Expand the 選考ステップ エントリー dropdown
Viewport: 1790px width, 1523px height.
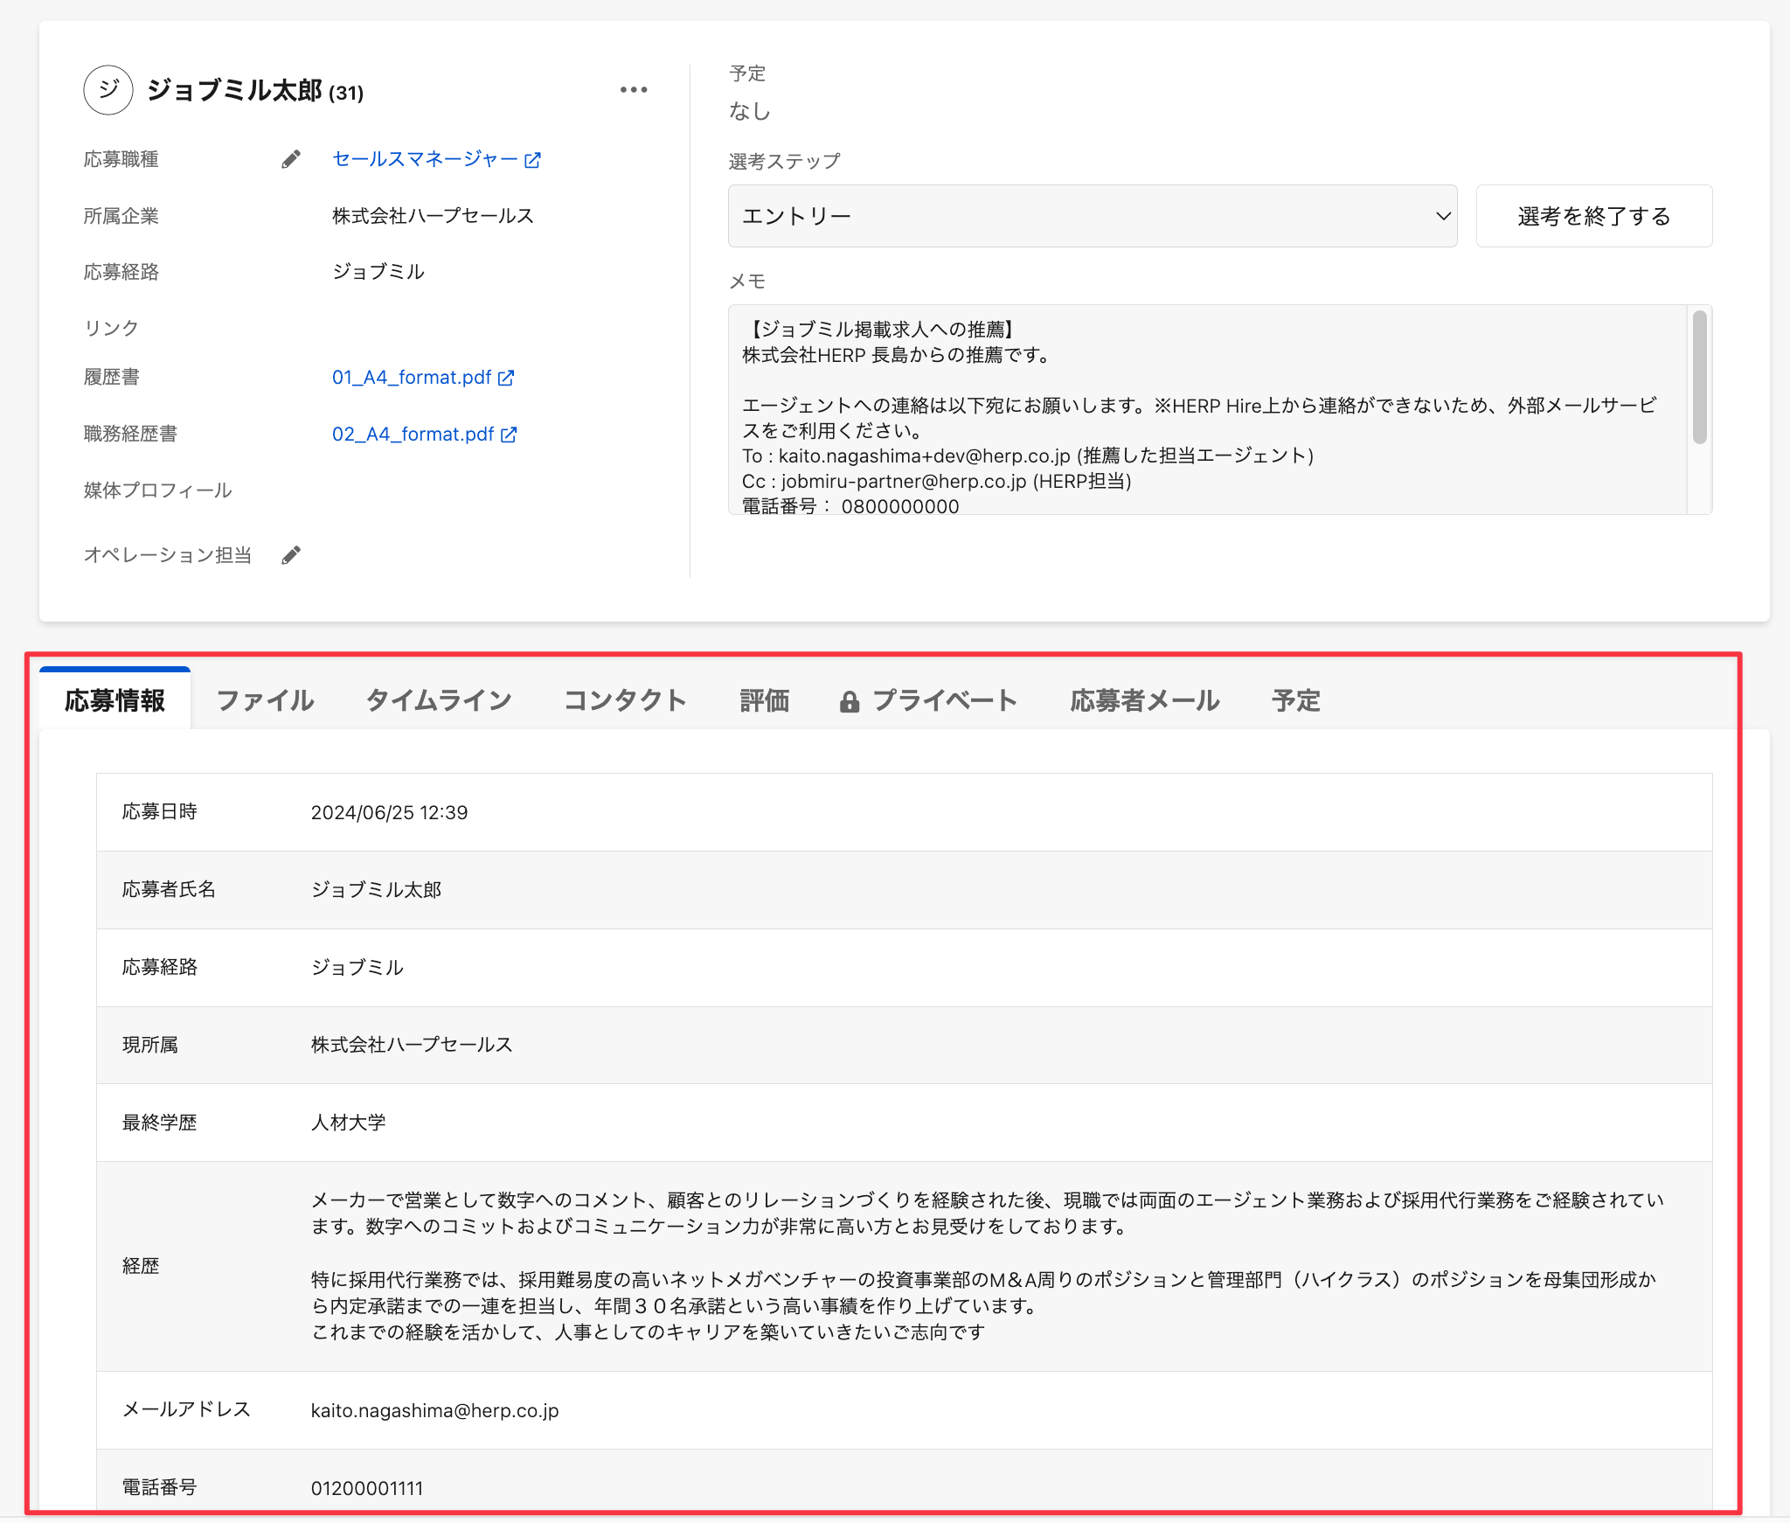coord(1092,216)
